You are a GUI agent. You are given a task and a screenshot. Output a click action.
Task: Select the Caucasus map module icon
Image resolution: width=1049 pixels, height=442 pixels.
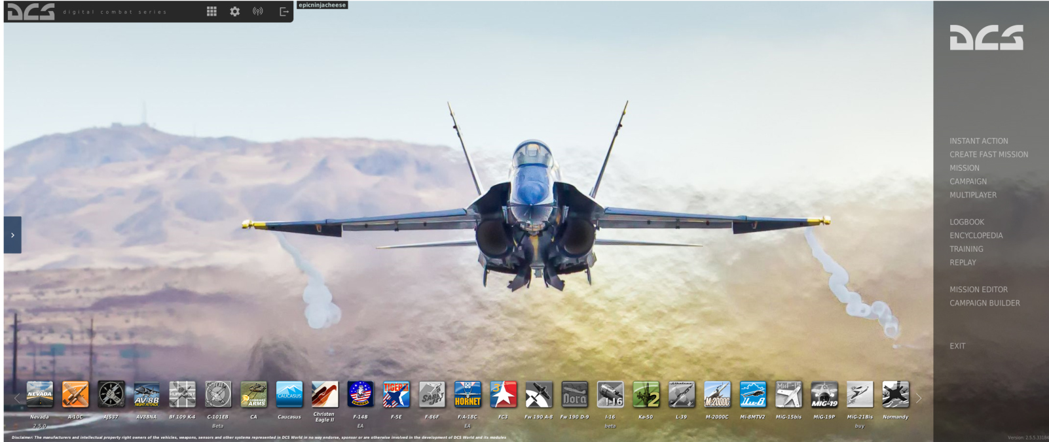pyautogui.click(x=289, y=394)
